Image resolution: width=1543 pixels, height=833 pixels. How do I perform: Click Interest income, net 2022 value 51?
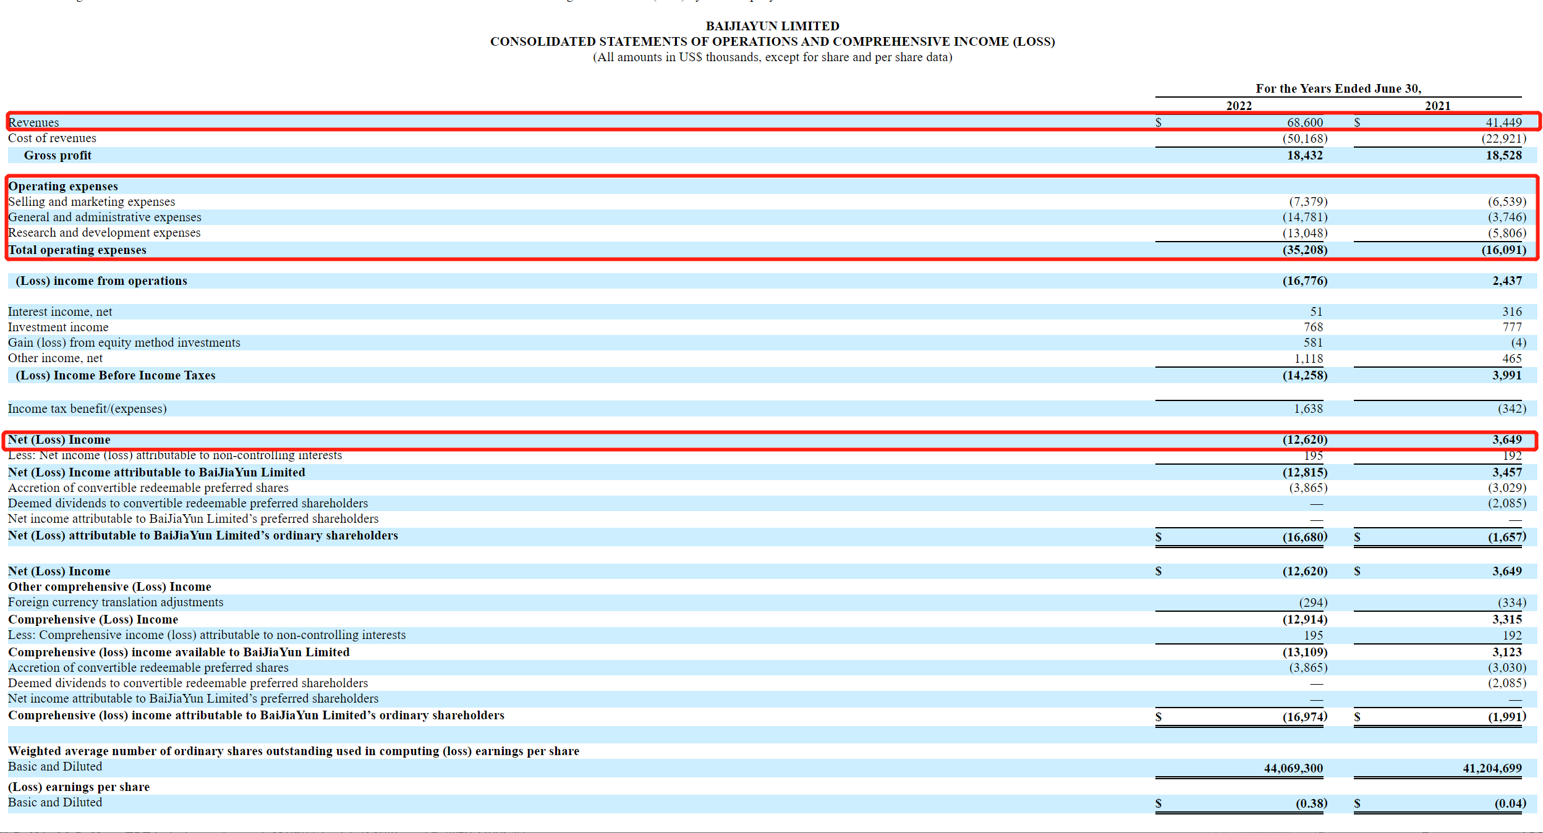[1316, 312]
